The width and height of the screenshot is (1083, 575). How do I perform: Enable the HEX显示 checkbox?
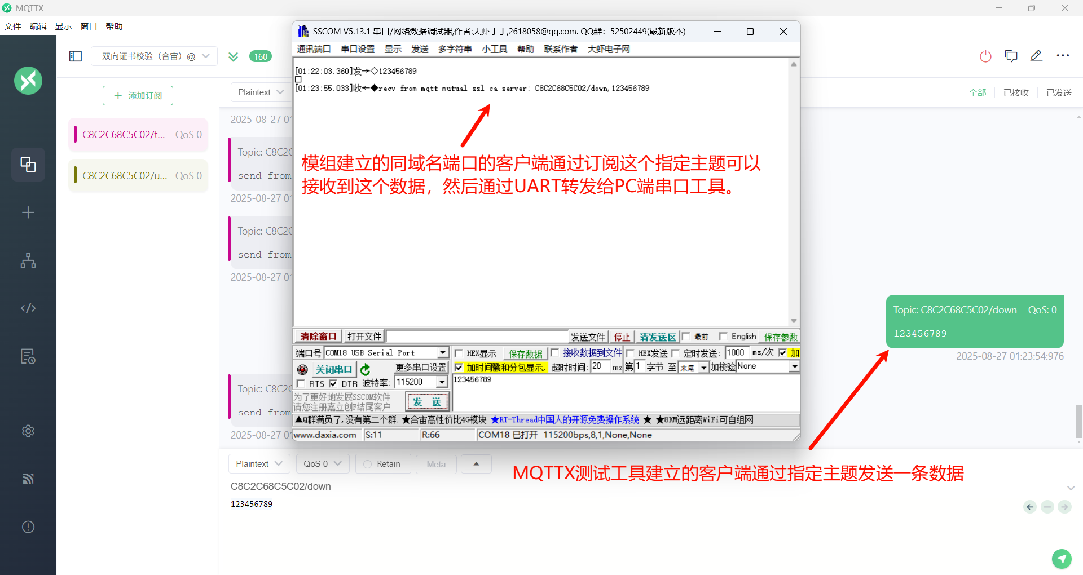(459, 353)
